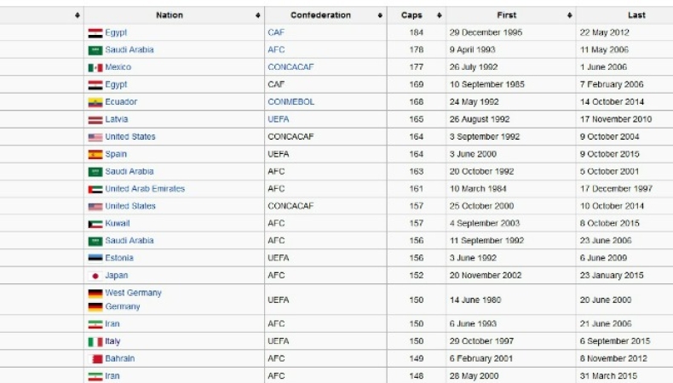Click the Kuwait flag icon
673x383 pixels.
(x=95, y=224)
